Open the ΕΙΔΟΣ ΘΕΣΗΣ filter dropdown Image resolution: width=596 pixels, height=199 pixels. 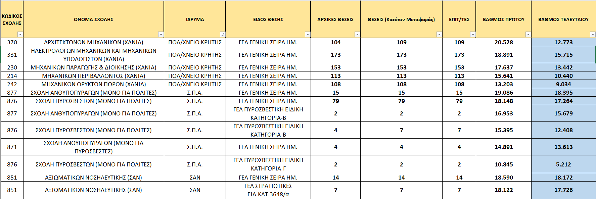click(x=307, y=35)
